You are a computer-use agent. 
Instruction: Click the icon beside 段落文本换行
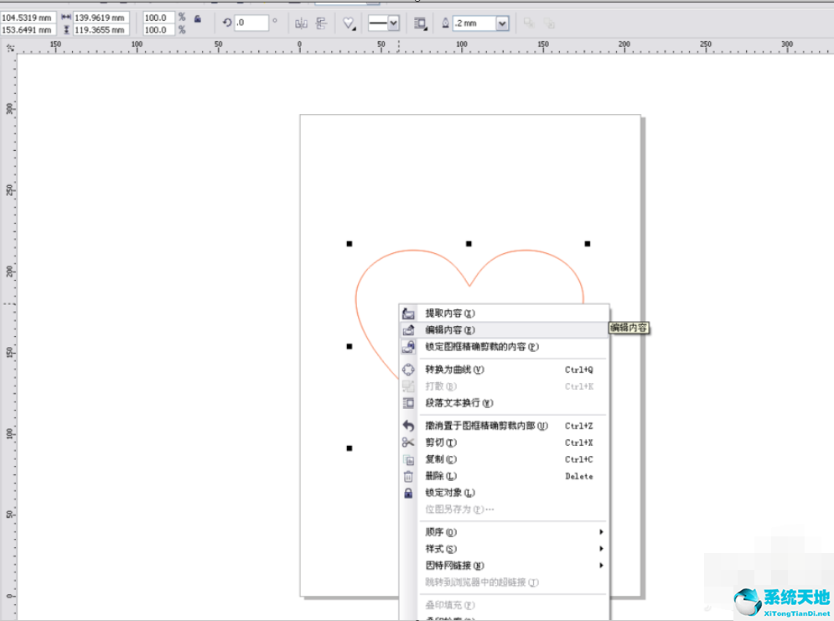click(x=407, y=403)
